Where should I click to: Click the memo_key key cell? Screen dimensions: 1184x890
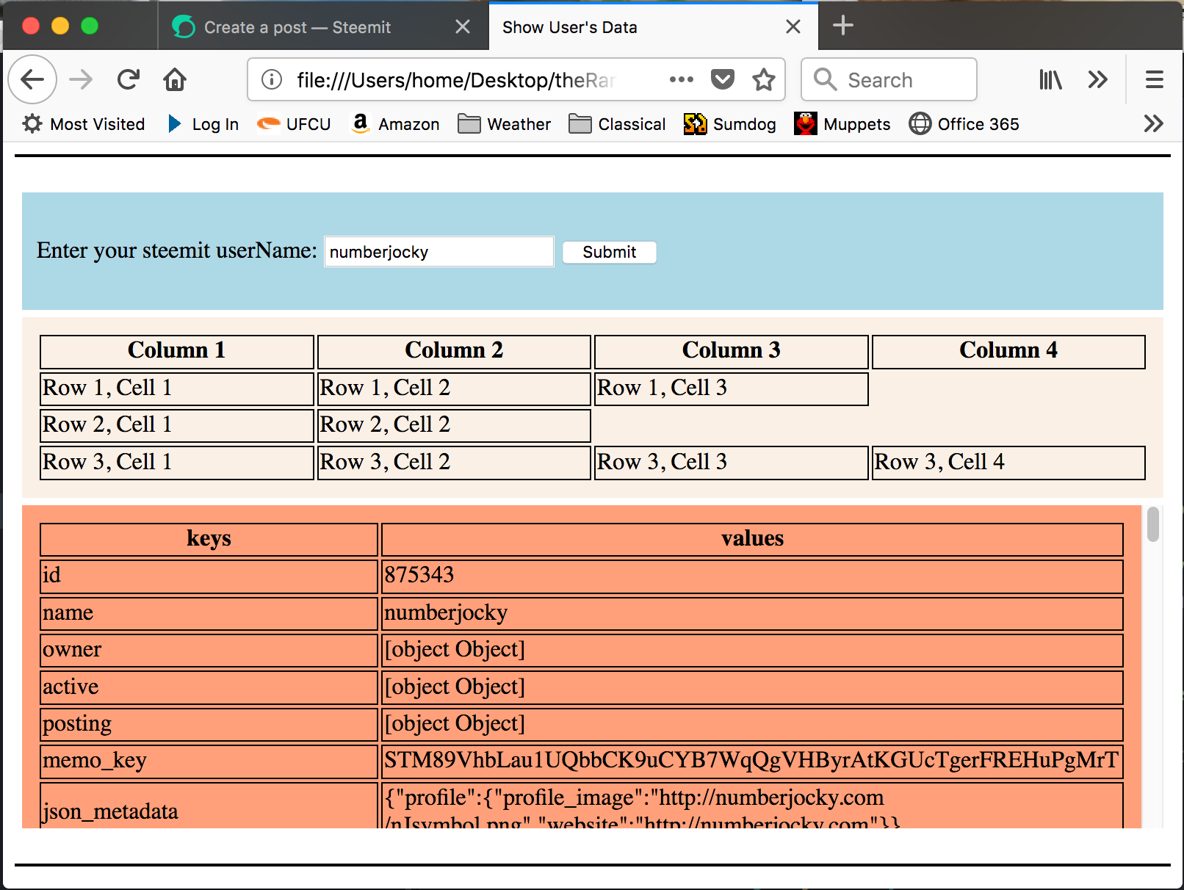pyautogui.click(x=209, y=761)
